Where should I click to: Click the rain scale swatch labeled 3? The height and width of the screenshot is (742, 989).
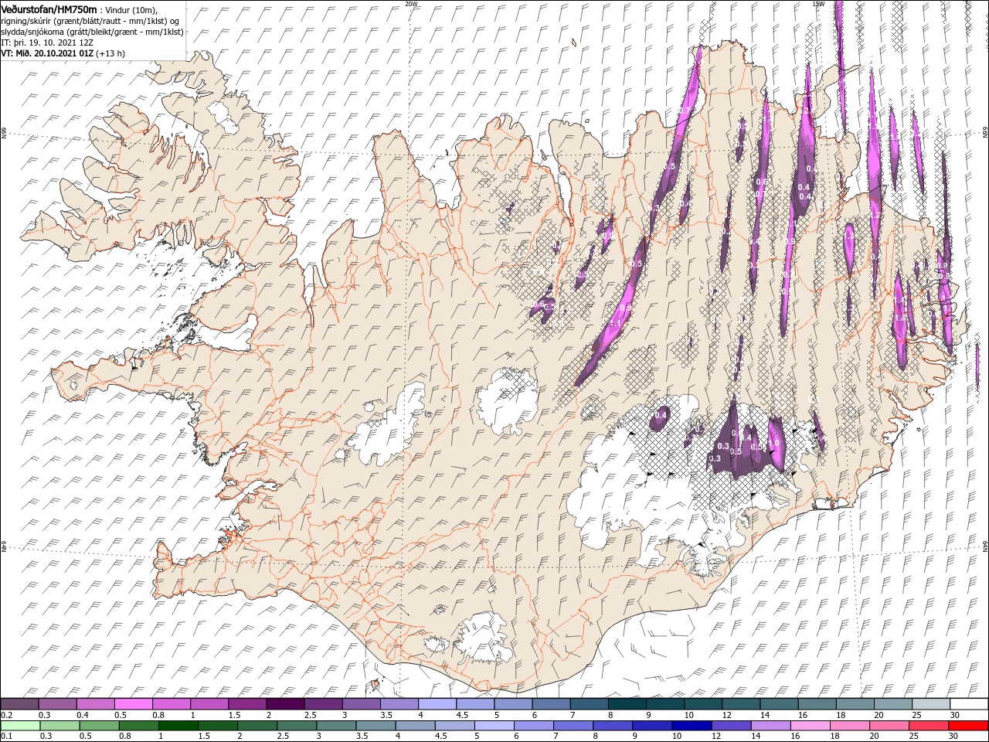coord(336,726)
